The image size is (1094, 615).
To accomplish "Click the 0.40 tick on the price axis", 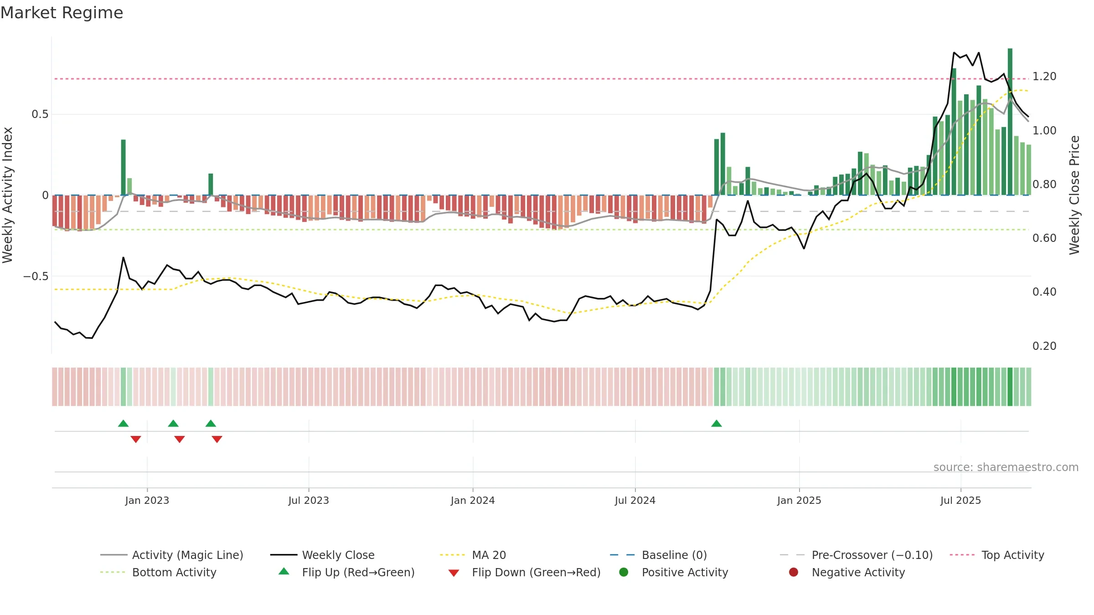I will tap(1044, 292).
